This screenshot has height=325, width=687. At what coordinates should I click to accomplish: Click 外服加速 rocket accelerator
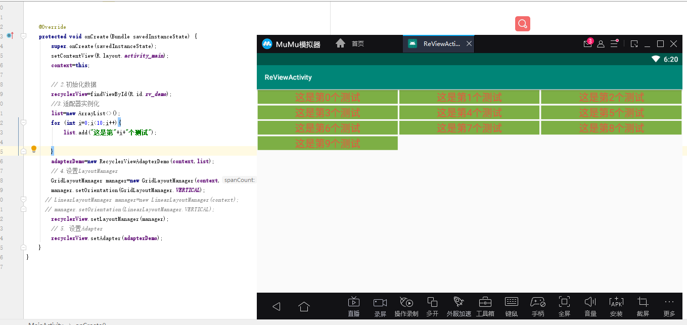point(459,306)
